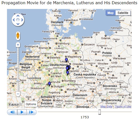The width and height of the screenshot is (140, 120).
Task: Open the Map Data link
Action: (x=106, y=106)
